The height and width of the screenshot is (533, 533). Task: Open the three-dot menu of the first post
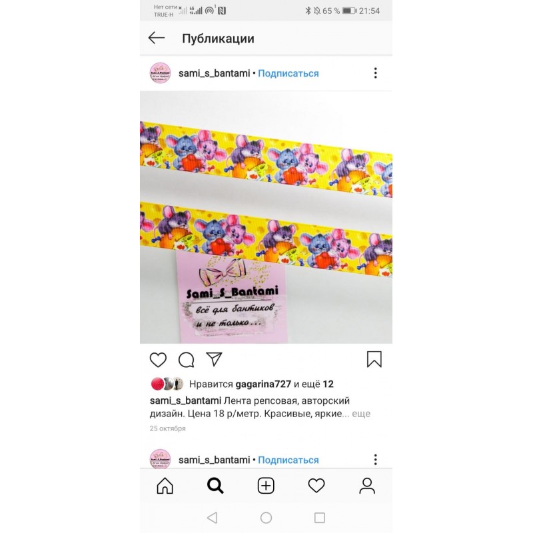376,73
